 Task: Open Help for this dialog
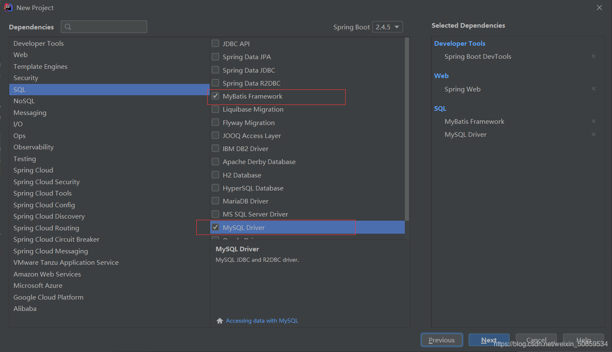(x=583, y=340)
